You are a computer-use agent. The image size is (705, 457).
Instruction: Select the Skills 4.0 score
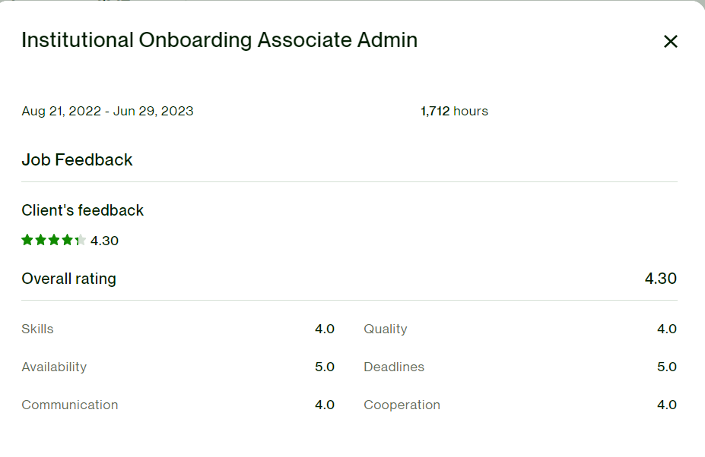click(324, 329)
